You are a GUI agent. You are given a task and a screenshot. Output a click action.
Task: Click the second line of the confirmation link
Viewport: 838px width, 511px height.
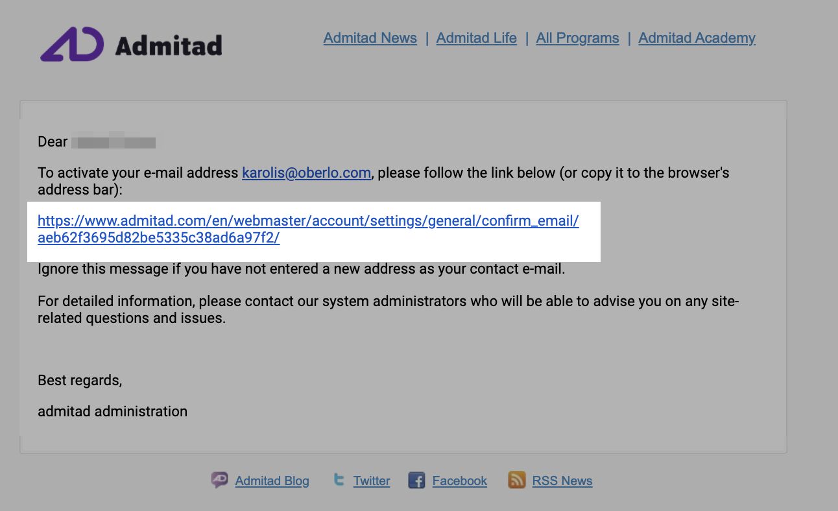159,238
